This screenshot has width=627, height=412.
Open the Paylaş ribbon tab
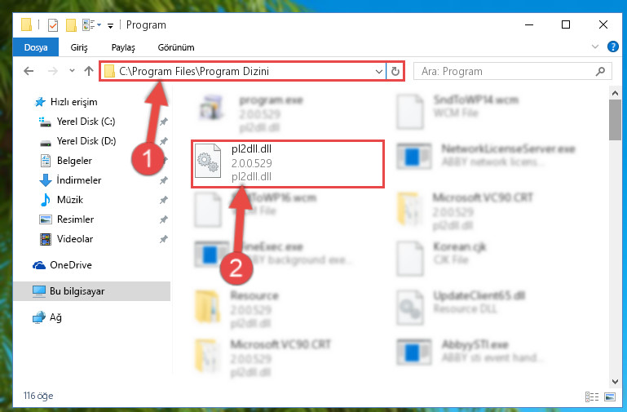pos(123,47)
